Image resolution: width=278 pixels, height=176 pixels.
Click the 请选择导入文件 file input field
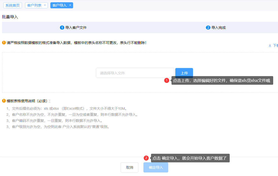135,73
